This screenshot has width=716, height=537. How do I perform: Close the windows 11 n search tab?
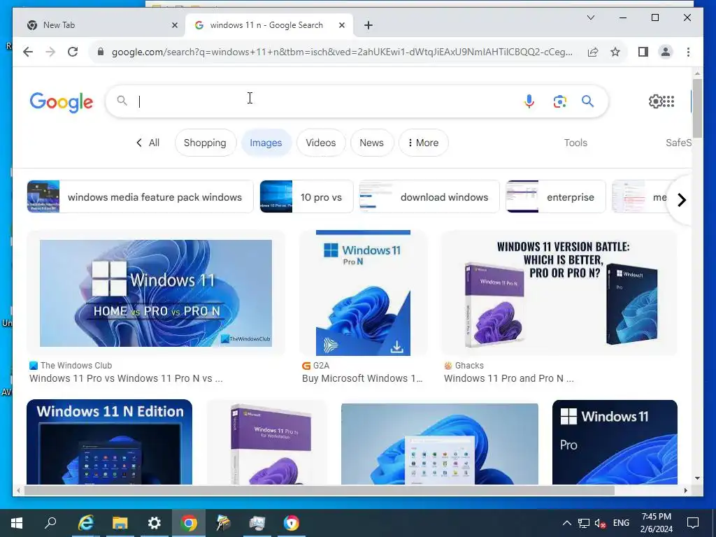coord(341,26)
